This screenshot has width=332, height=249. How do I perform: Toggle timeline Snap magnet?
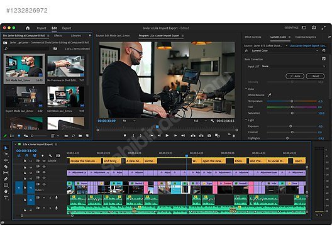coord(26,156)
